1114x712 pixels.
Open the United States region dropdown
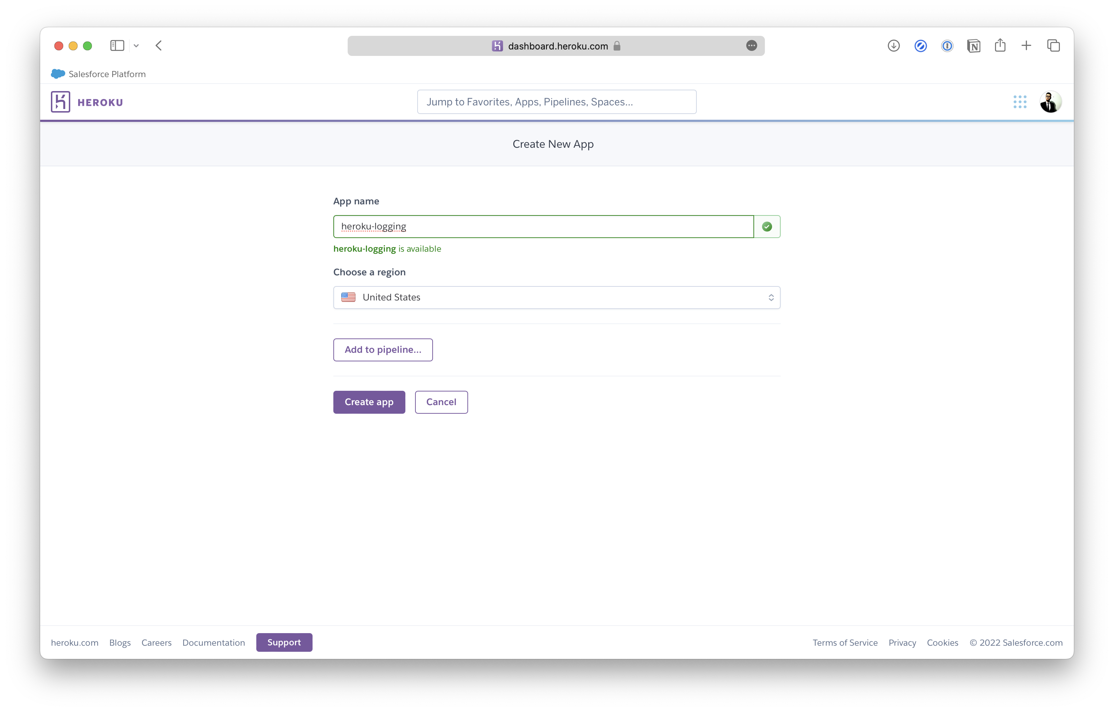(x=557, y=298)
